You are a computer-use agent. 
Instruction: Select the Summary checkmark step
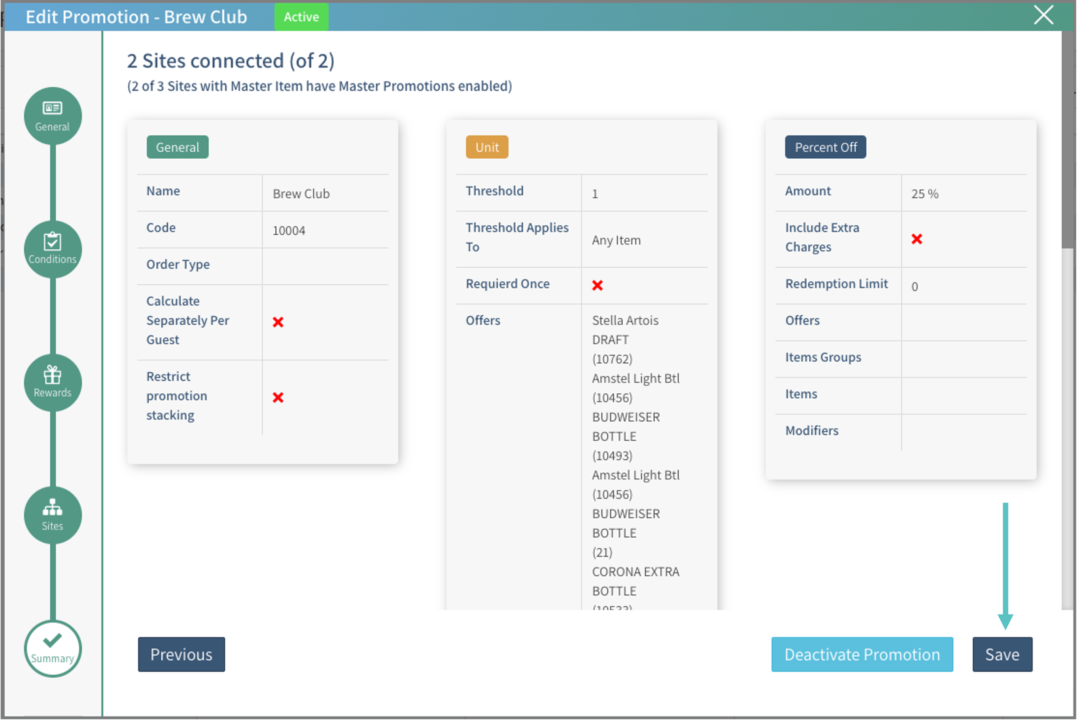[53, 648]
